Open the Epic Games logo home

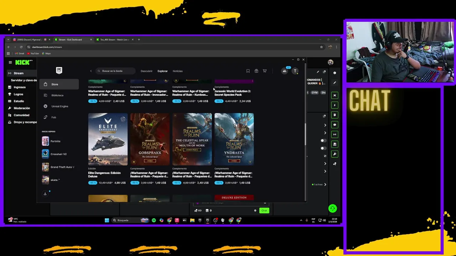click(x=59, y=70)
